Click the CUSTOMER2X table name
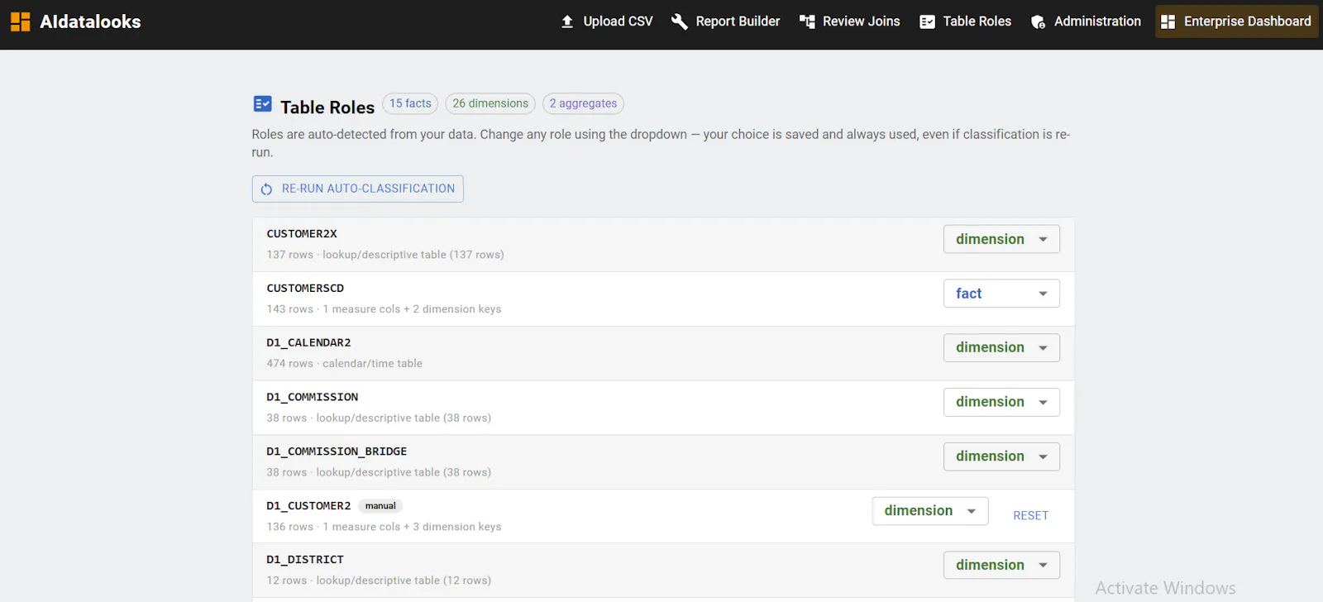The height and width of the screenshot is (602, 1323). coord(302,234)
